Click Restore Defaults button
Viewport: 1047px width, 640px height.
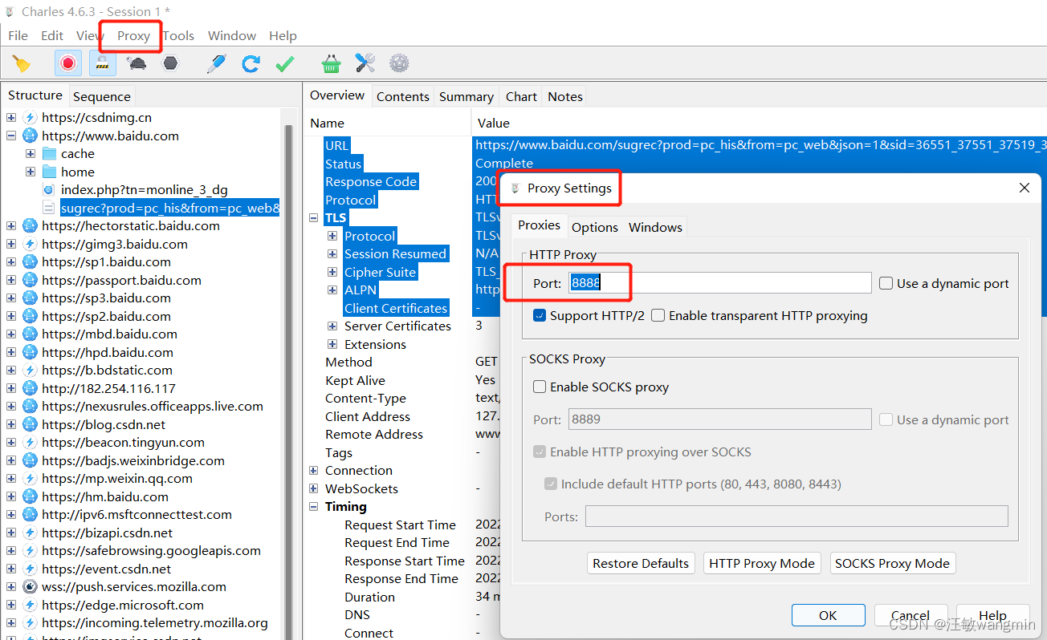click(x=641, y=563)
